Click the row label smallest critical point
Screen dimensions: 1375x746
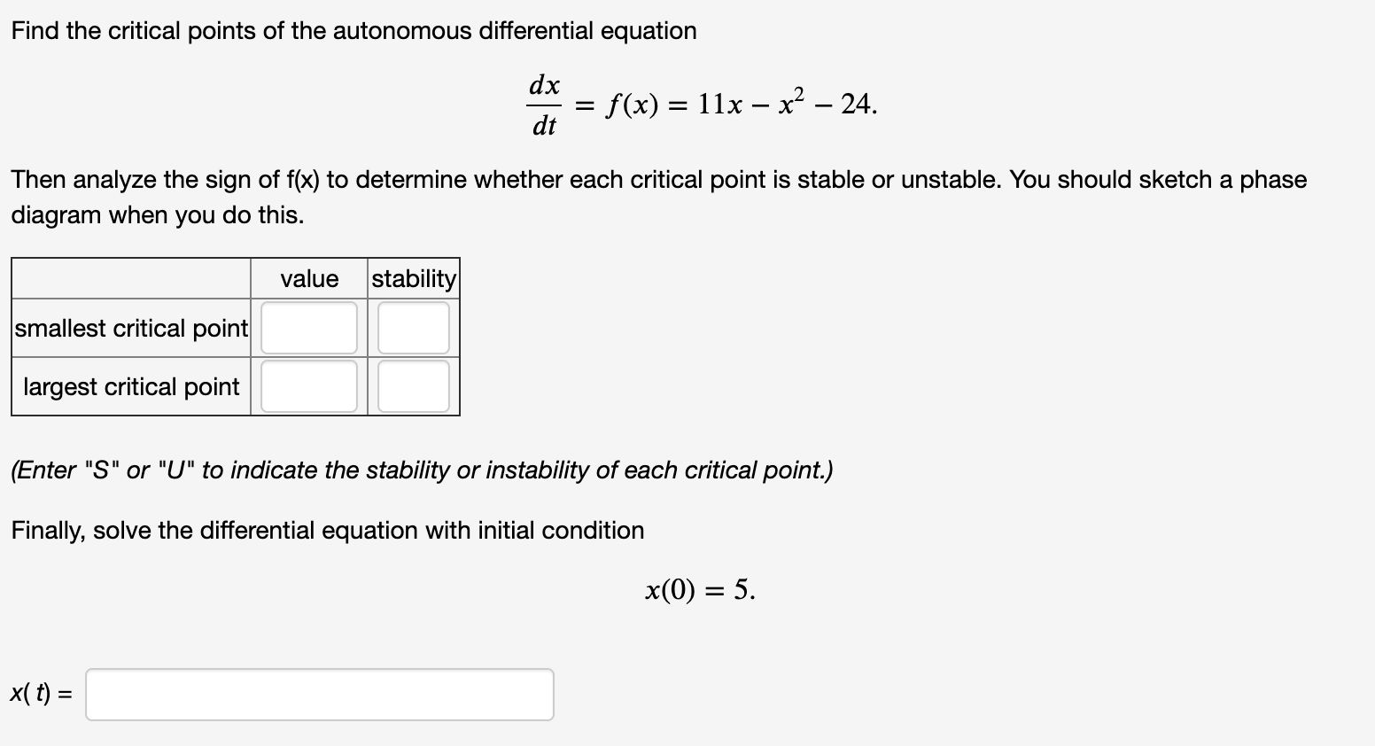[x=129, y=328]
